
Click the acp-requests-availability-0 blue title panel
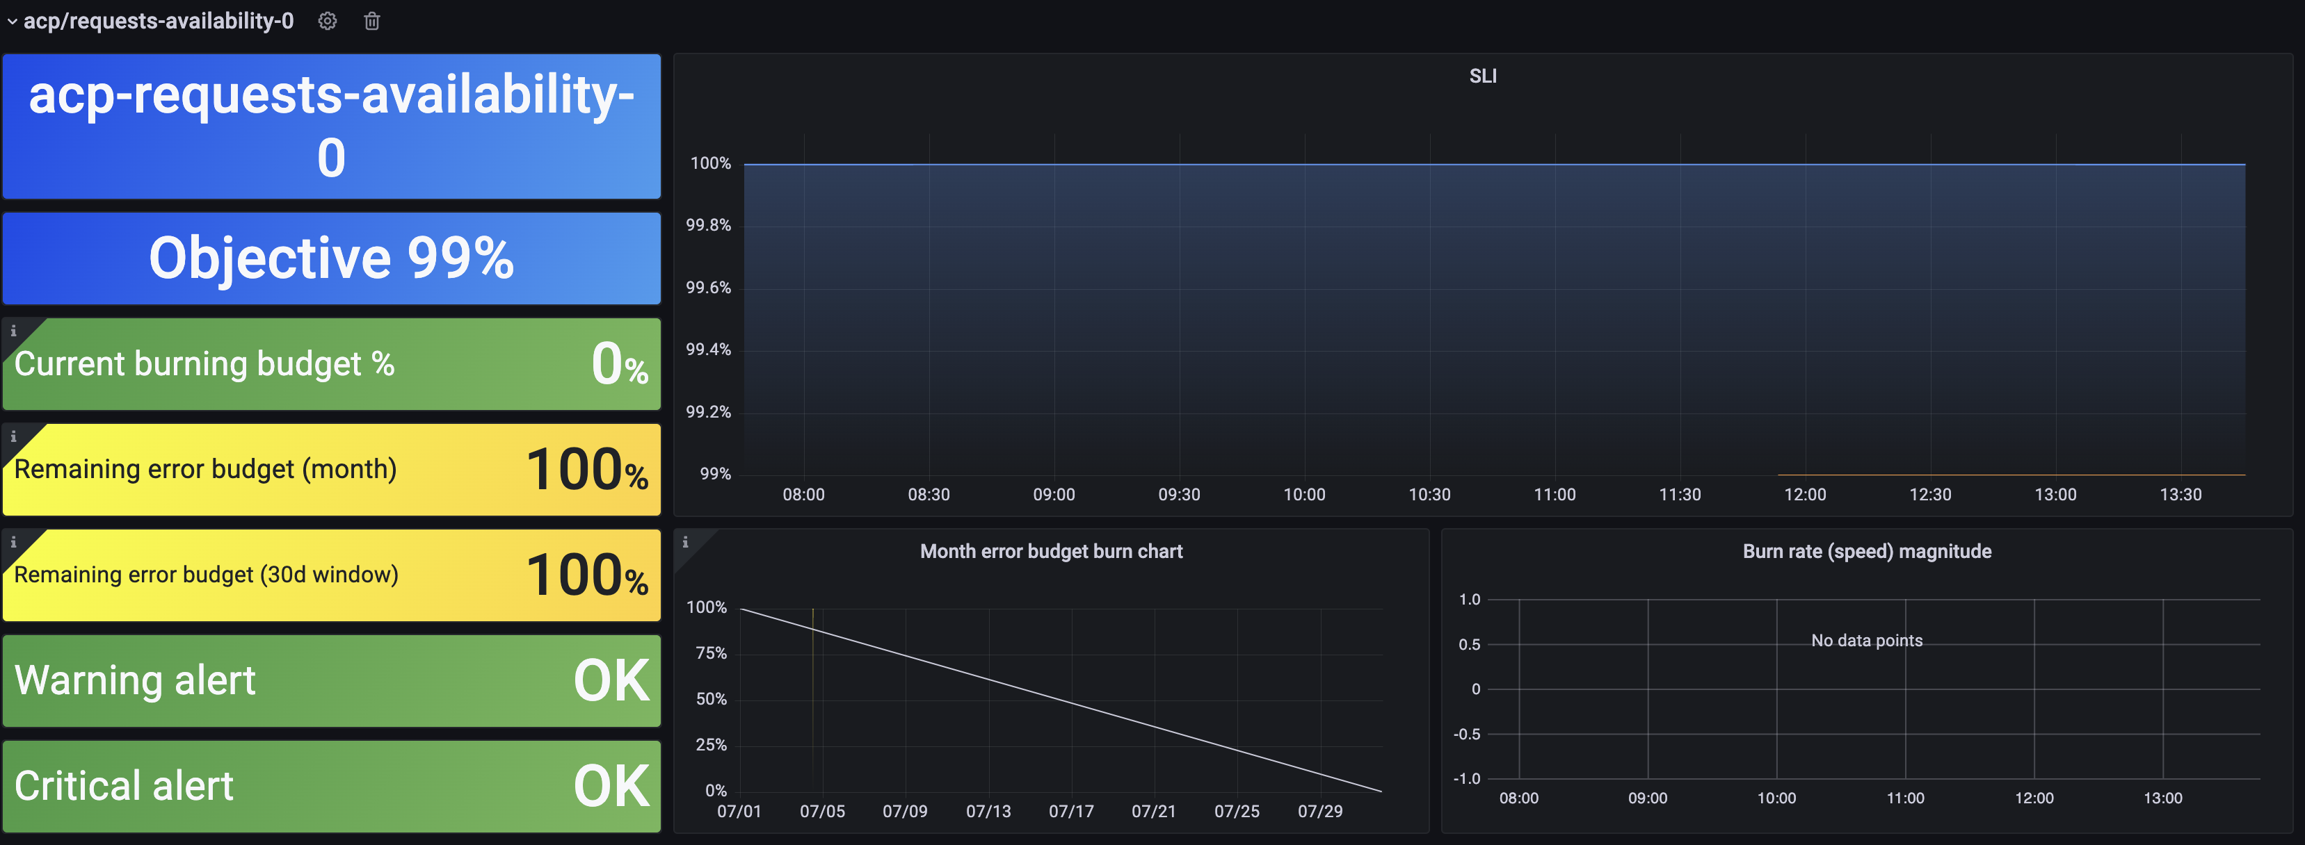331,126
